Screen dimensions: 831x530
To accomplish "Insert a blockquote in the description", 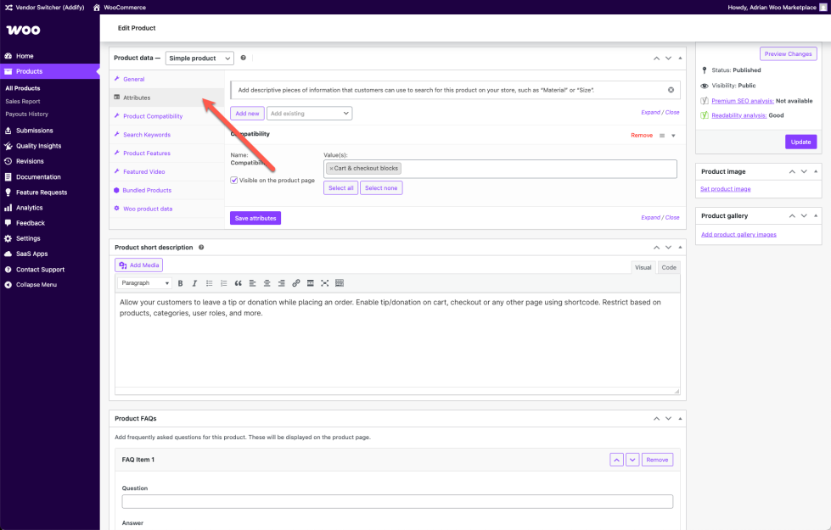I will point(238,283).
